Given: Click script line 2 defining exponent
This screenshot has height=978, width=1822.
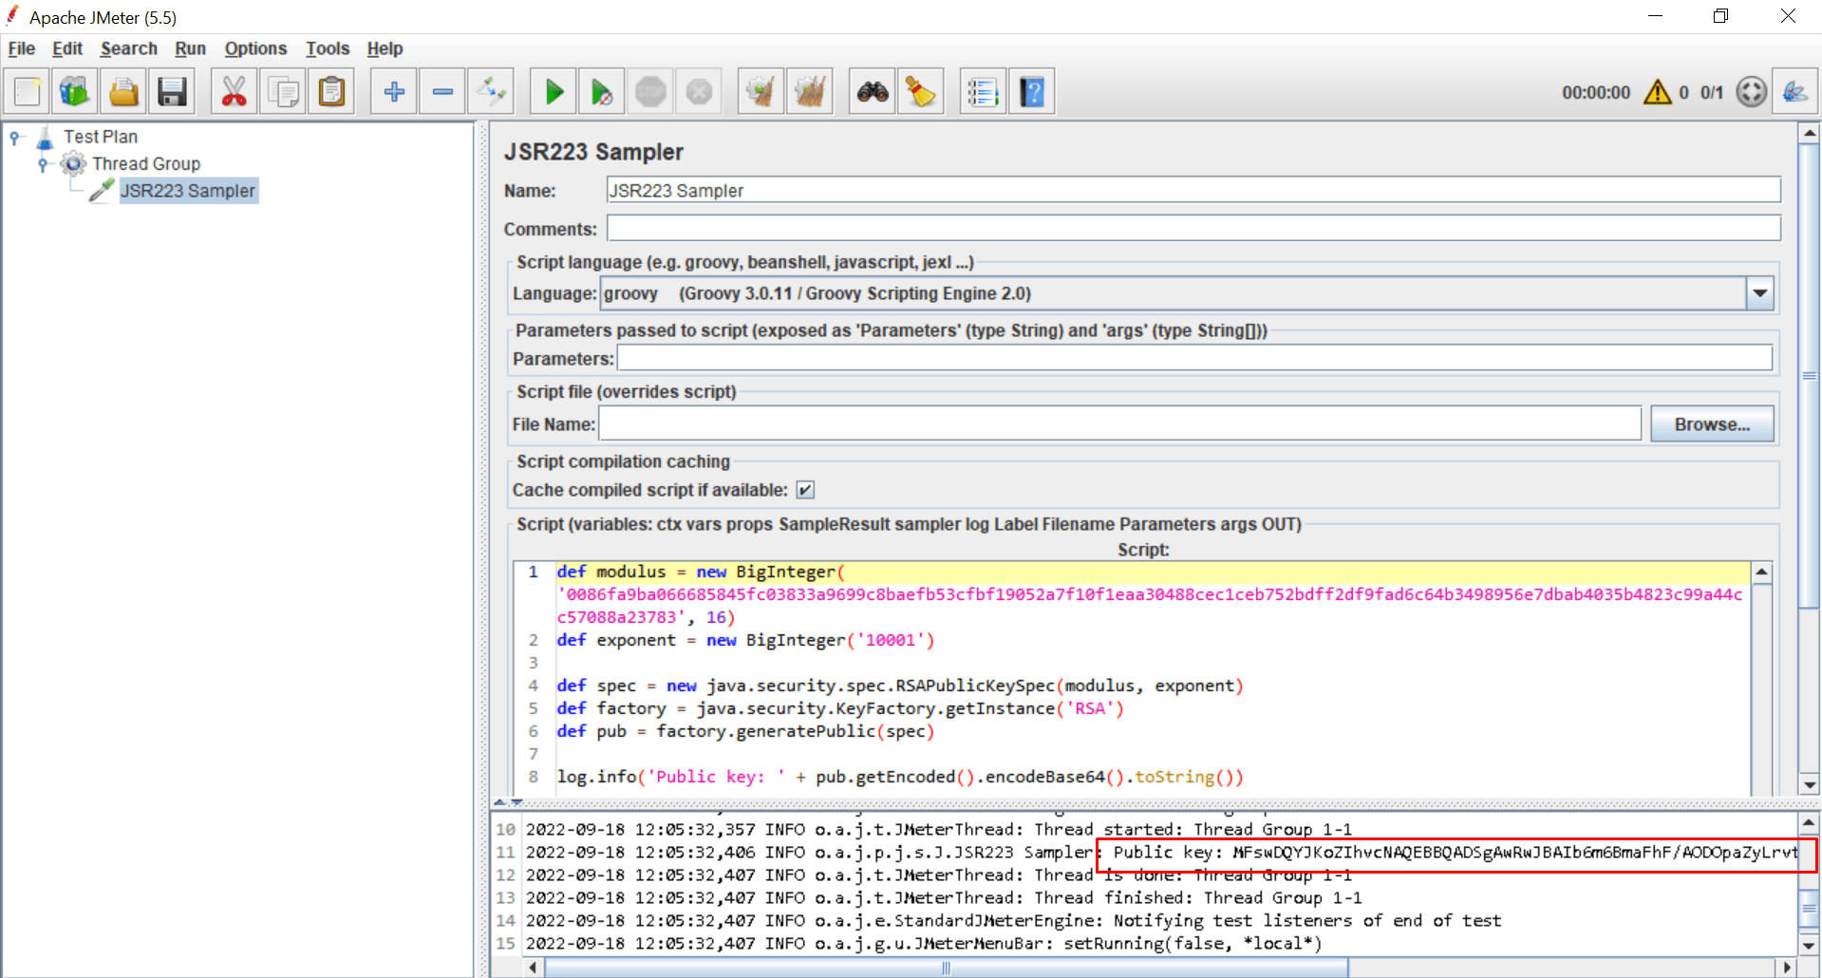Looking at the screenshot, I should click(745, 640).
